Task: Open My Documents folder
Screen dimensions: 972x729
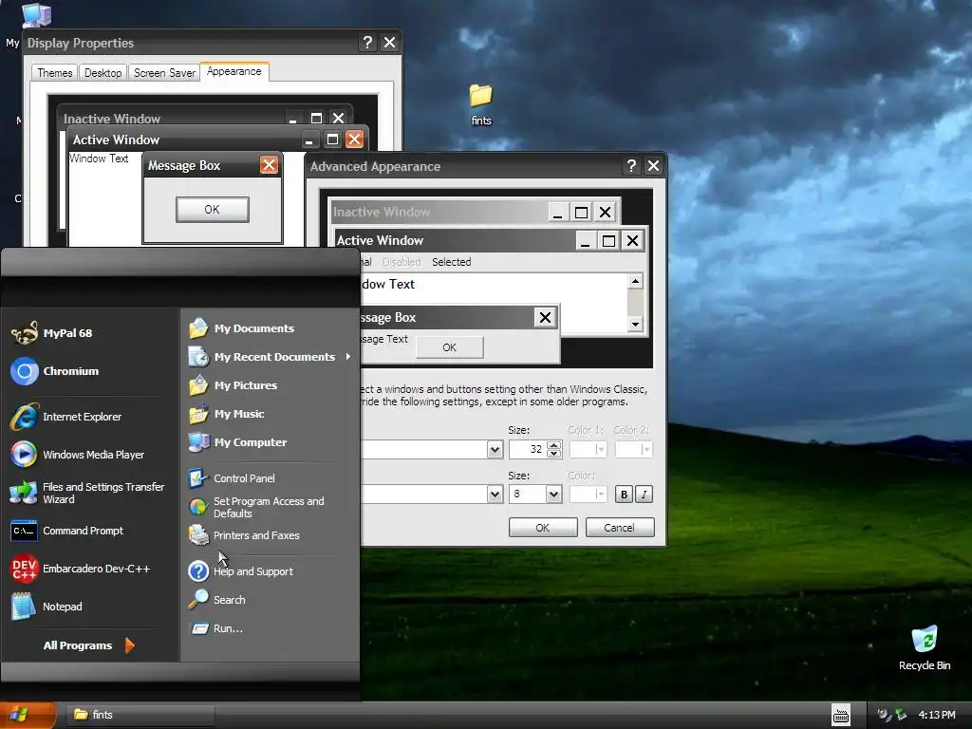Action: tap(242, 327)
